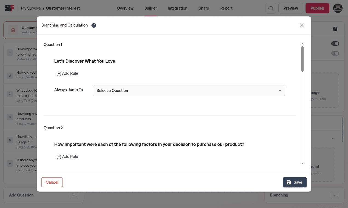The width and height of the screenshot is (348, 208).
Task: Click the Preview button
Action: [291, 8]
